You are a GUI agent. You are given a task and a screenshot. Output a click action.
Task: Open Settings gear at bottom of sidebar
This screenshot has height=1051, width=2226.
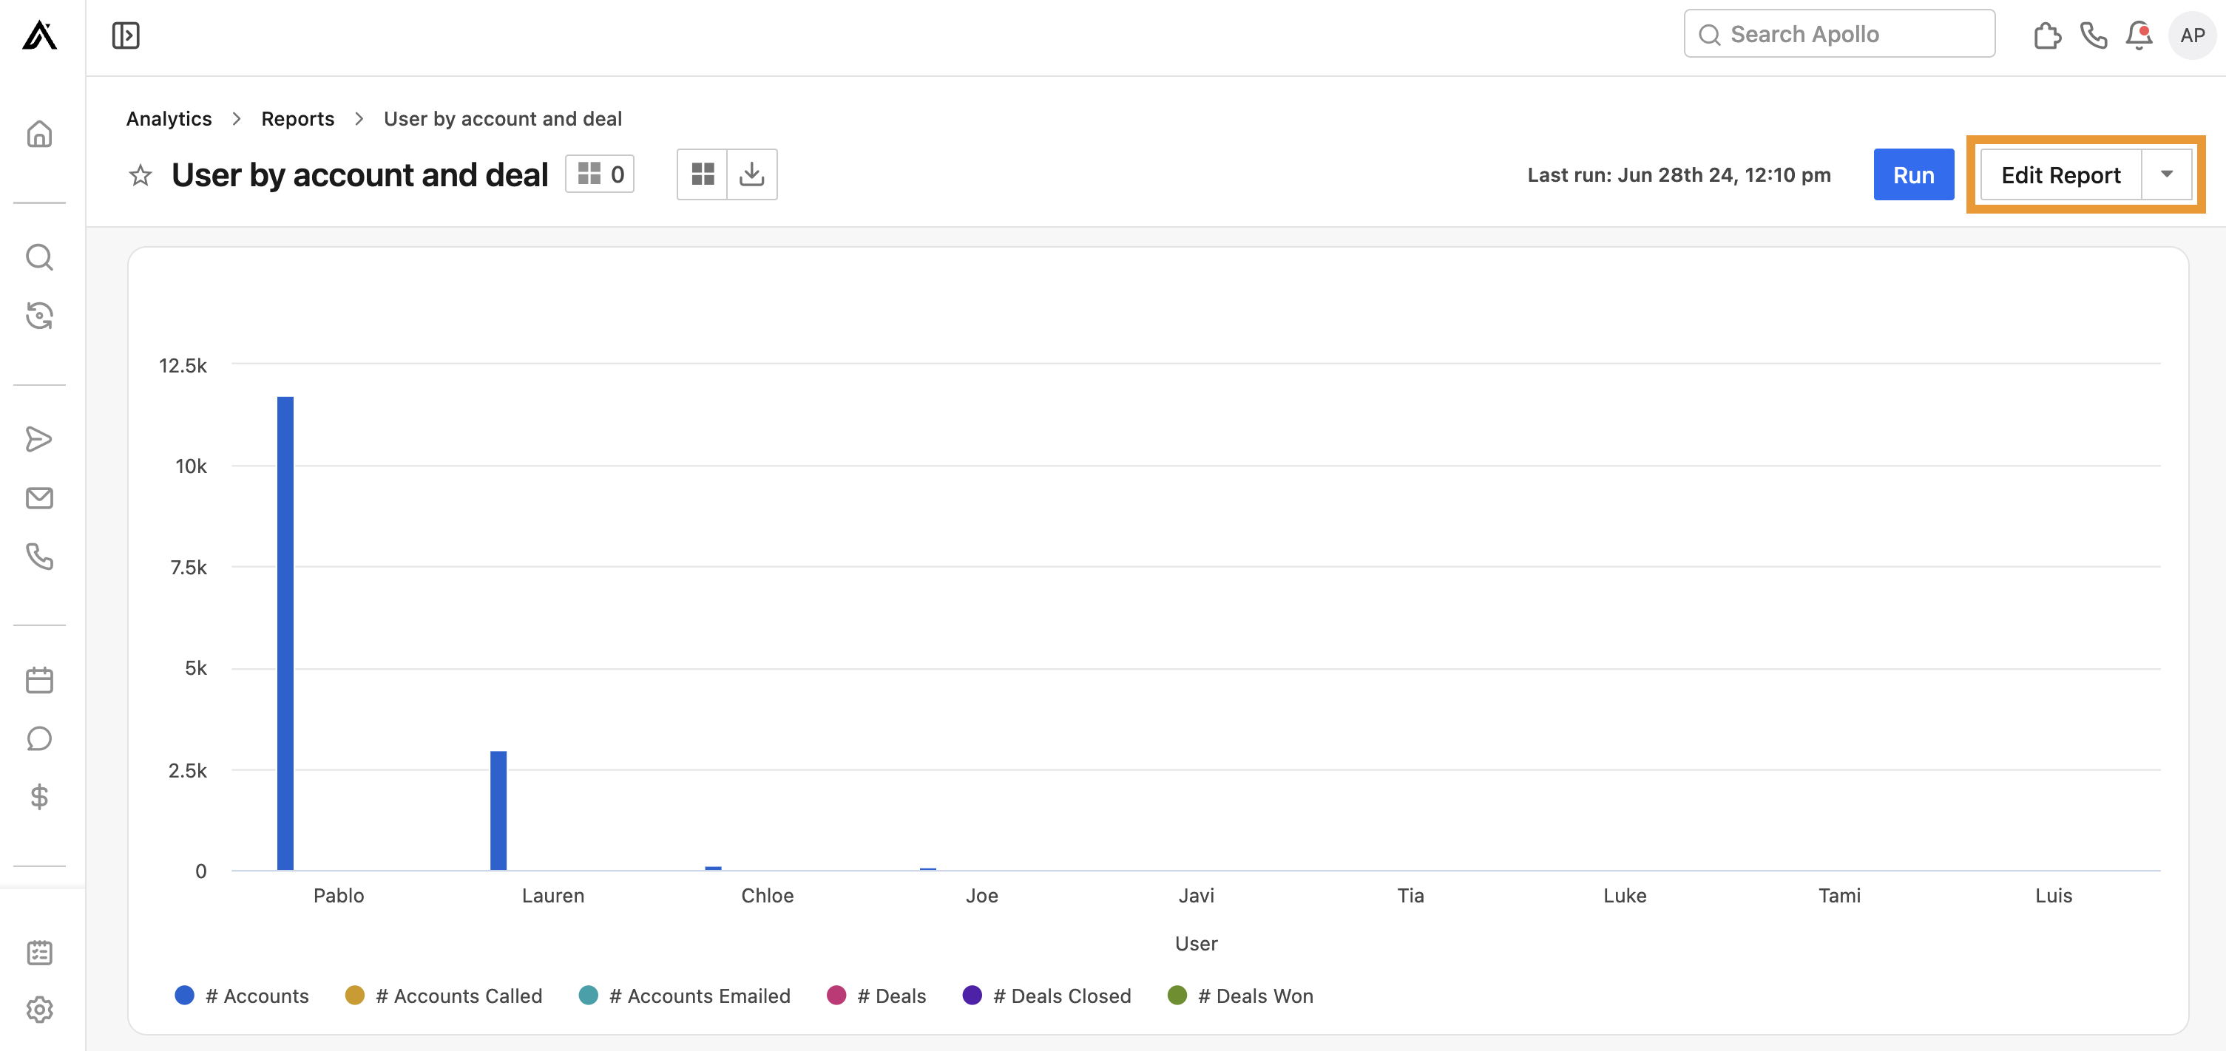coord(40,1009)
